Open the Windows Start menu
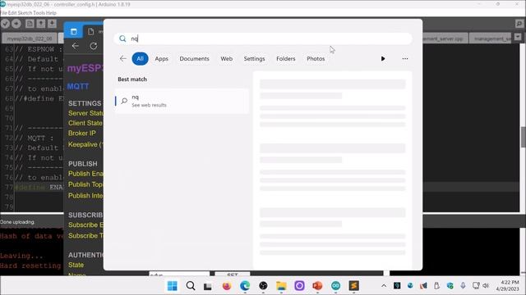Image resolution: width=526 pixels, height=295 pixels. pos(173,286)
